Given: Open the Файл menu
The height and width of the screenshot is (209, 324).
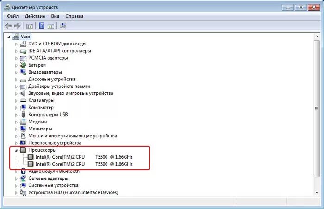Looking at the screenshot, I should click(x=12, y=16).
